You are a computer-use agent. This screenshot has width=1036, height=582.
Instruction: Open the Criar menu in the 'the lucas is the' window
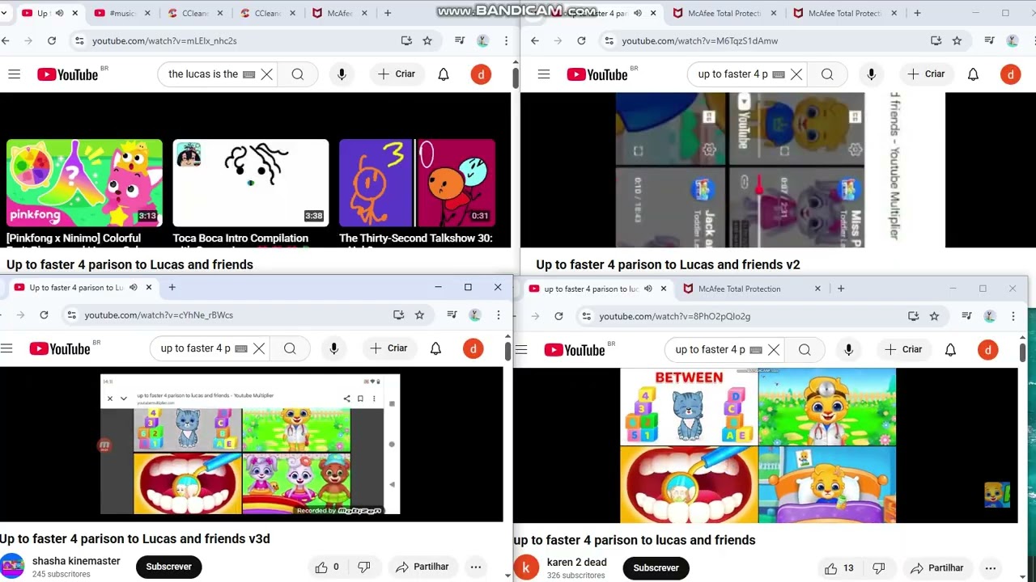pos(397,74)
